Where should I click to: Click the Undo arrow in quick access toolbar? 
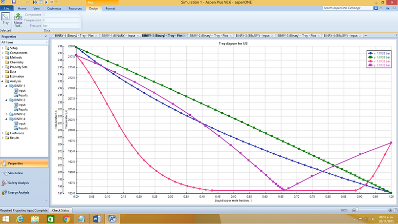[20, 2]
